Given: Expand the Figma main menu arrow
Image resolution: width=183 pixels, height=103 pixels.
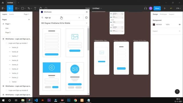Looking at the screenshot, I should (x=5, y=8).
